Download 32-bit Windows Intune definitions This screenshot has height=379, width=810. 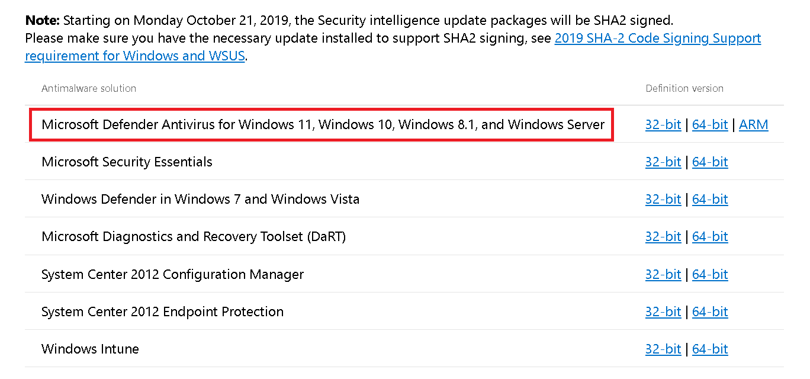click(663, 349)
